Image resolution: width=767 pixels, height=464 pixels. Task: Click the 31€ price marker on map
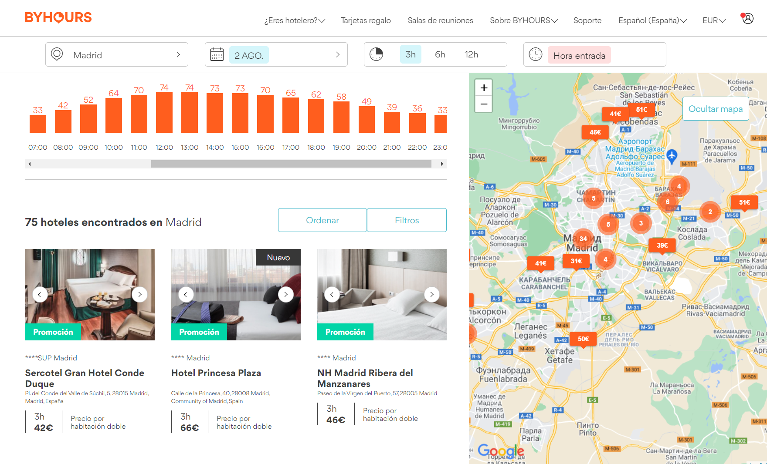coord(576,261)
